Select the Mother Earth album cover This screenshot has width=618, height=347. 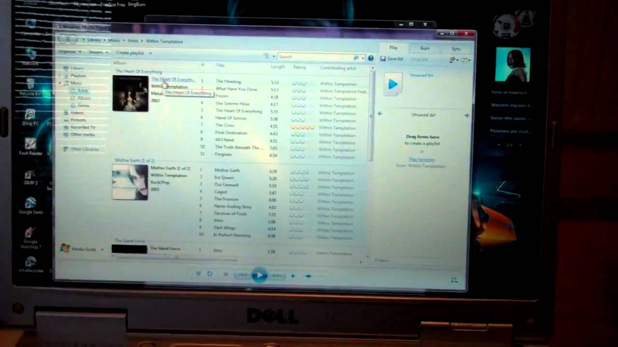point(130,182)
